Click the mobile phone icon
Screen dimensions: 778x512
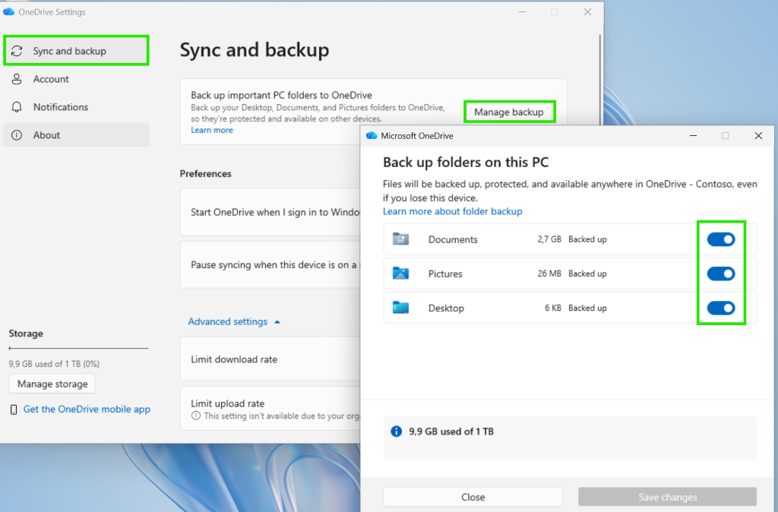14,409
